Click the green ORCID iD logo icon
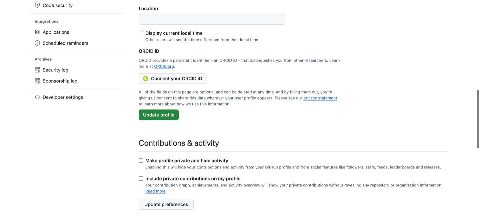This screenshot has width=480, height=222. (x=146, y=79)
